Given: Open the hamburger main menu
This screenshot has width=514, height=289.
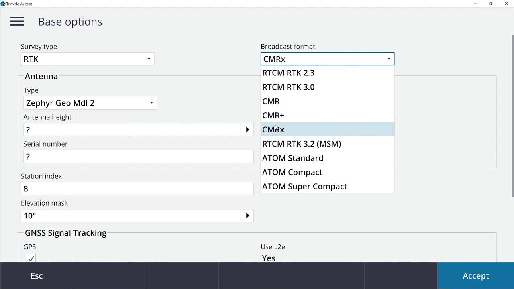Looking at the screenshot, I should (x=17, y=22).
